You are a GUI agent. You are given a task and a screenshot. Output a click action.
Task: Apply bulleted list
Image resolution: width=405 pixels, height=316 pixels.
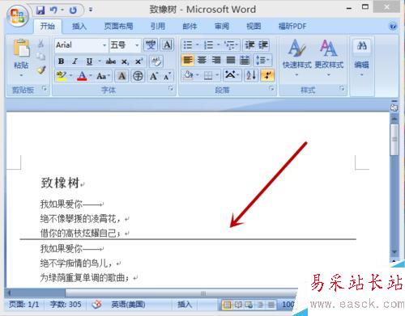(x=188, y=44)
